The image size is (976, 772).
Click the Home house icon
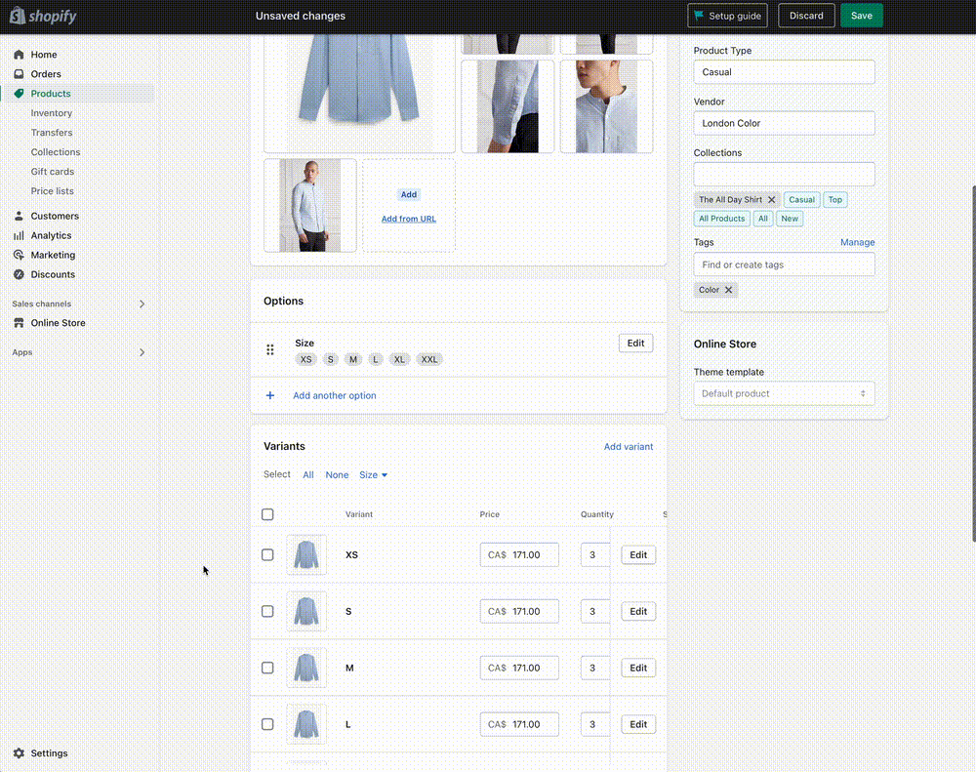(x=19, y=54)
